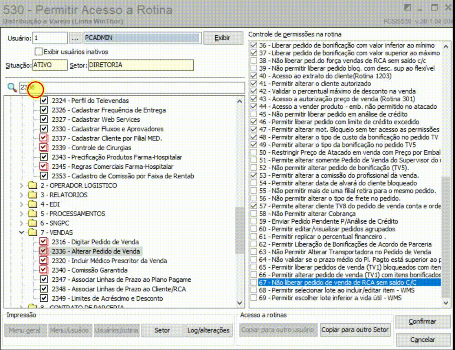Click the magnifier search icon

tap(12, 87)
